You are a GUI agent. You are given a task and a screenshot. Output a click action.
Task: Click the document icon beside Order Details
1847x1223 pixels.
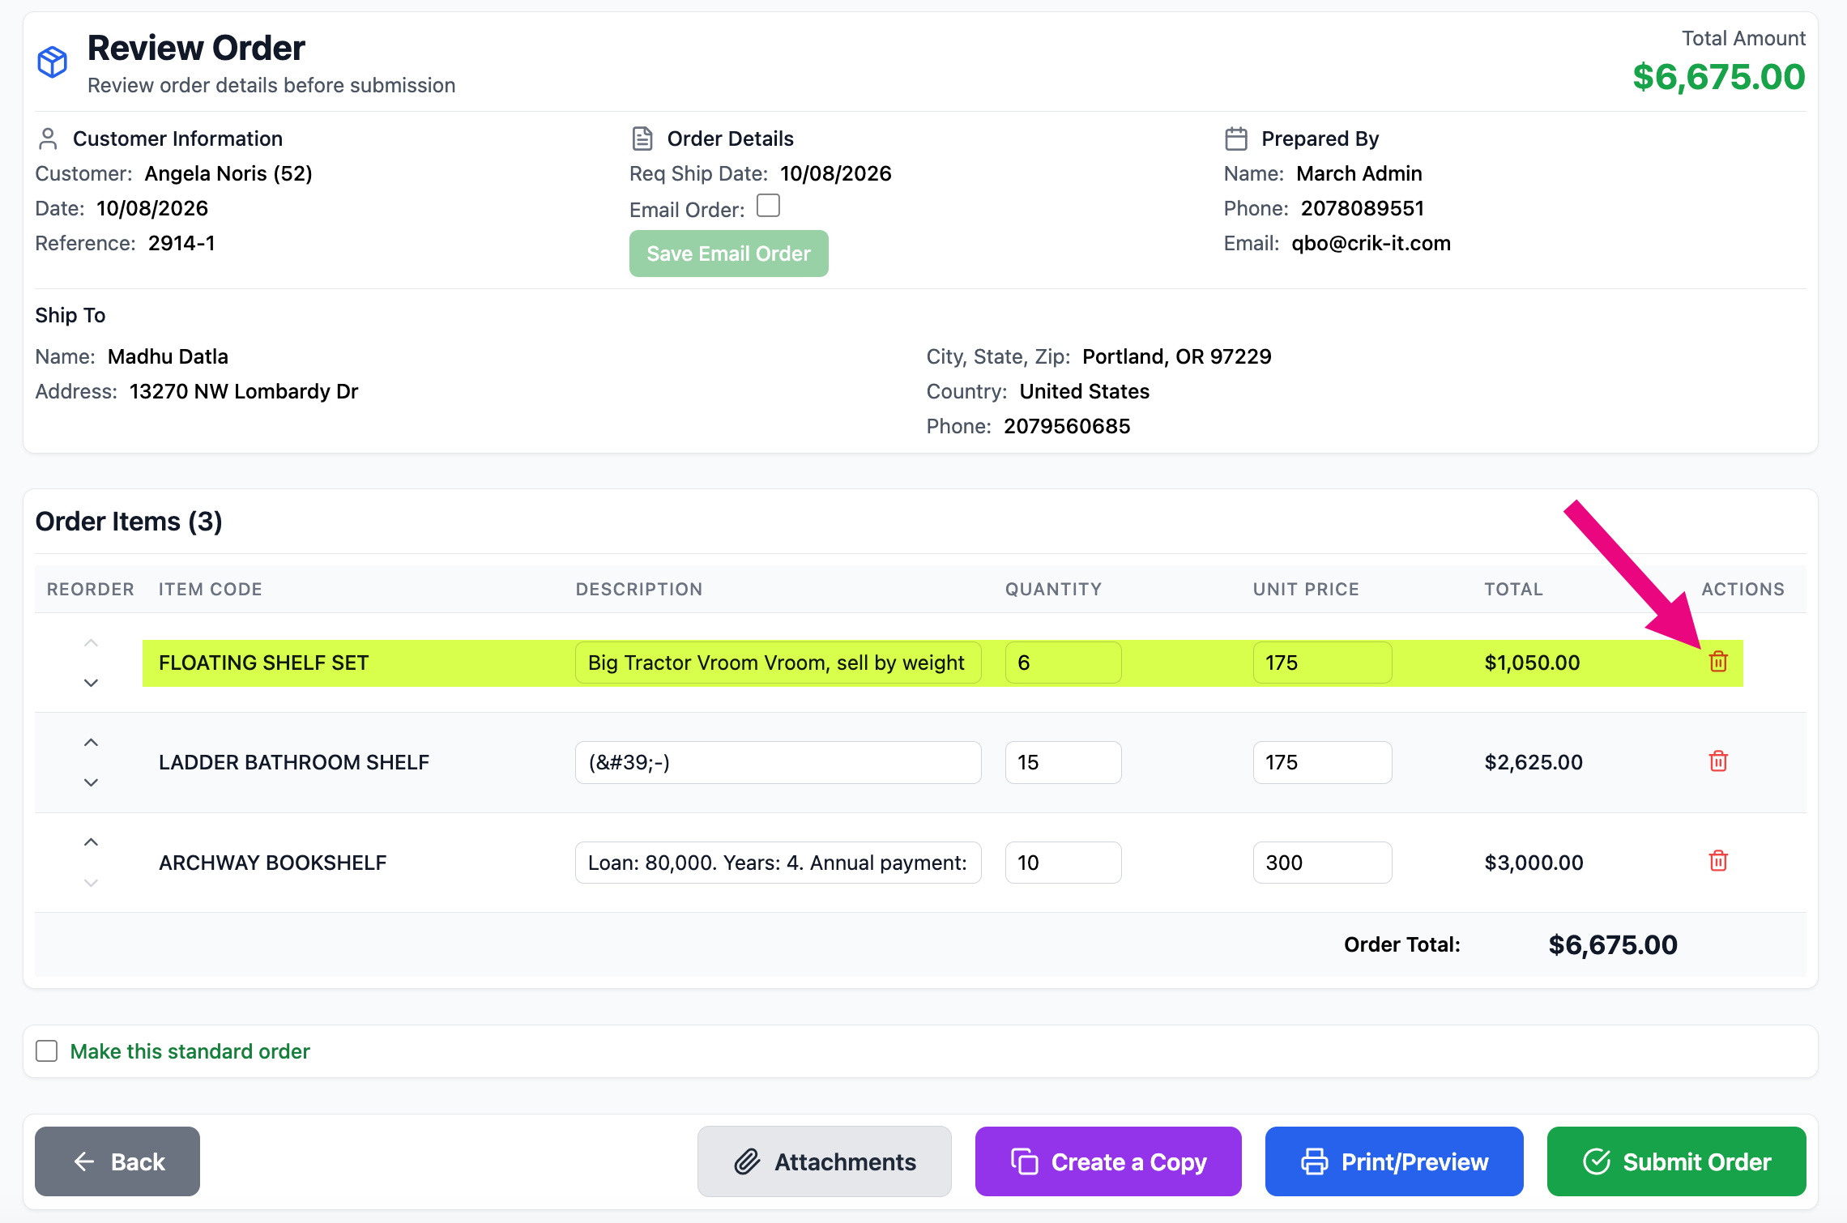point(642,138)
